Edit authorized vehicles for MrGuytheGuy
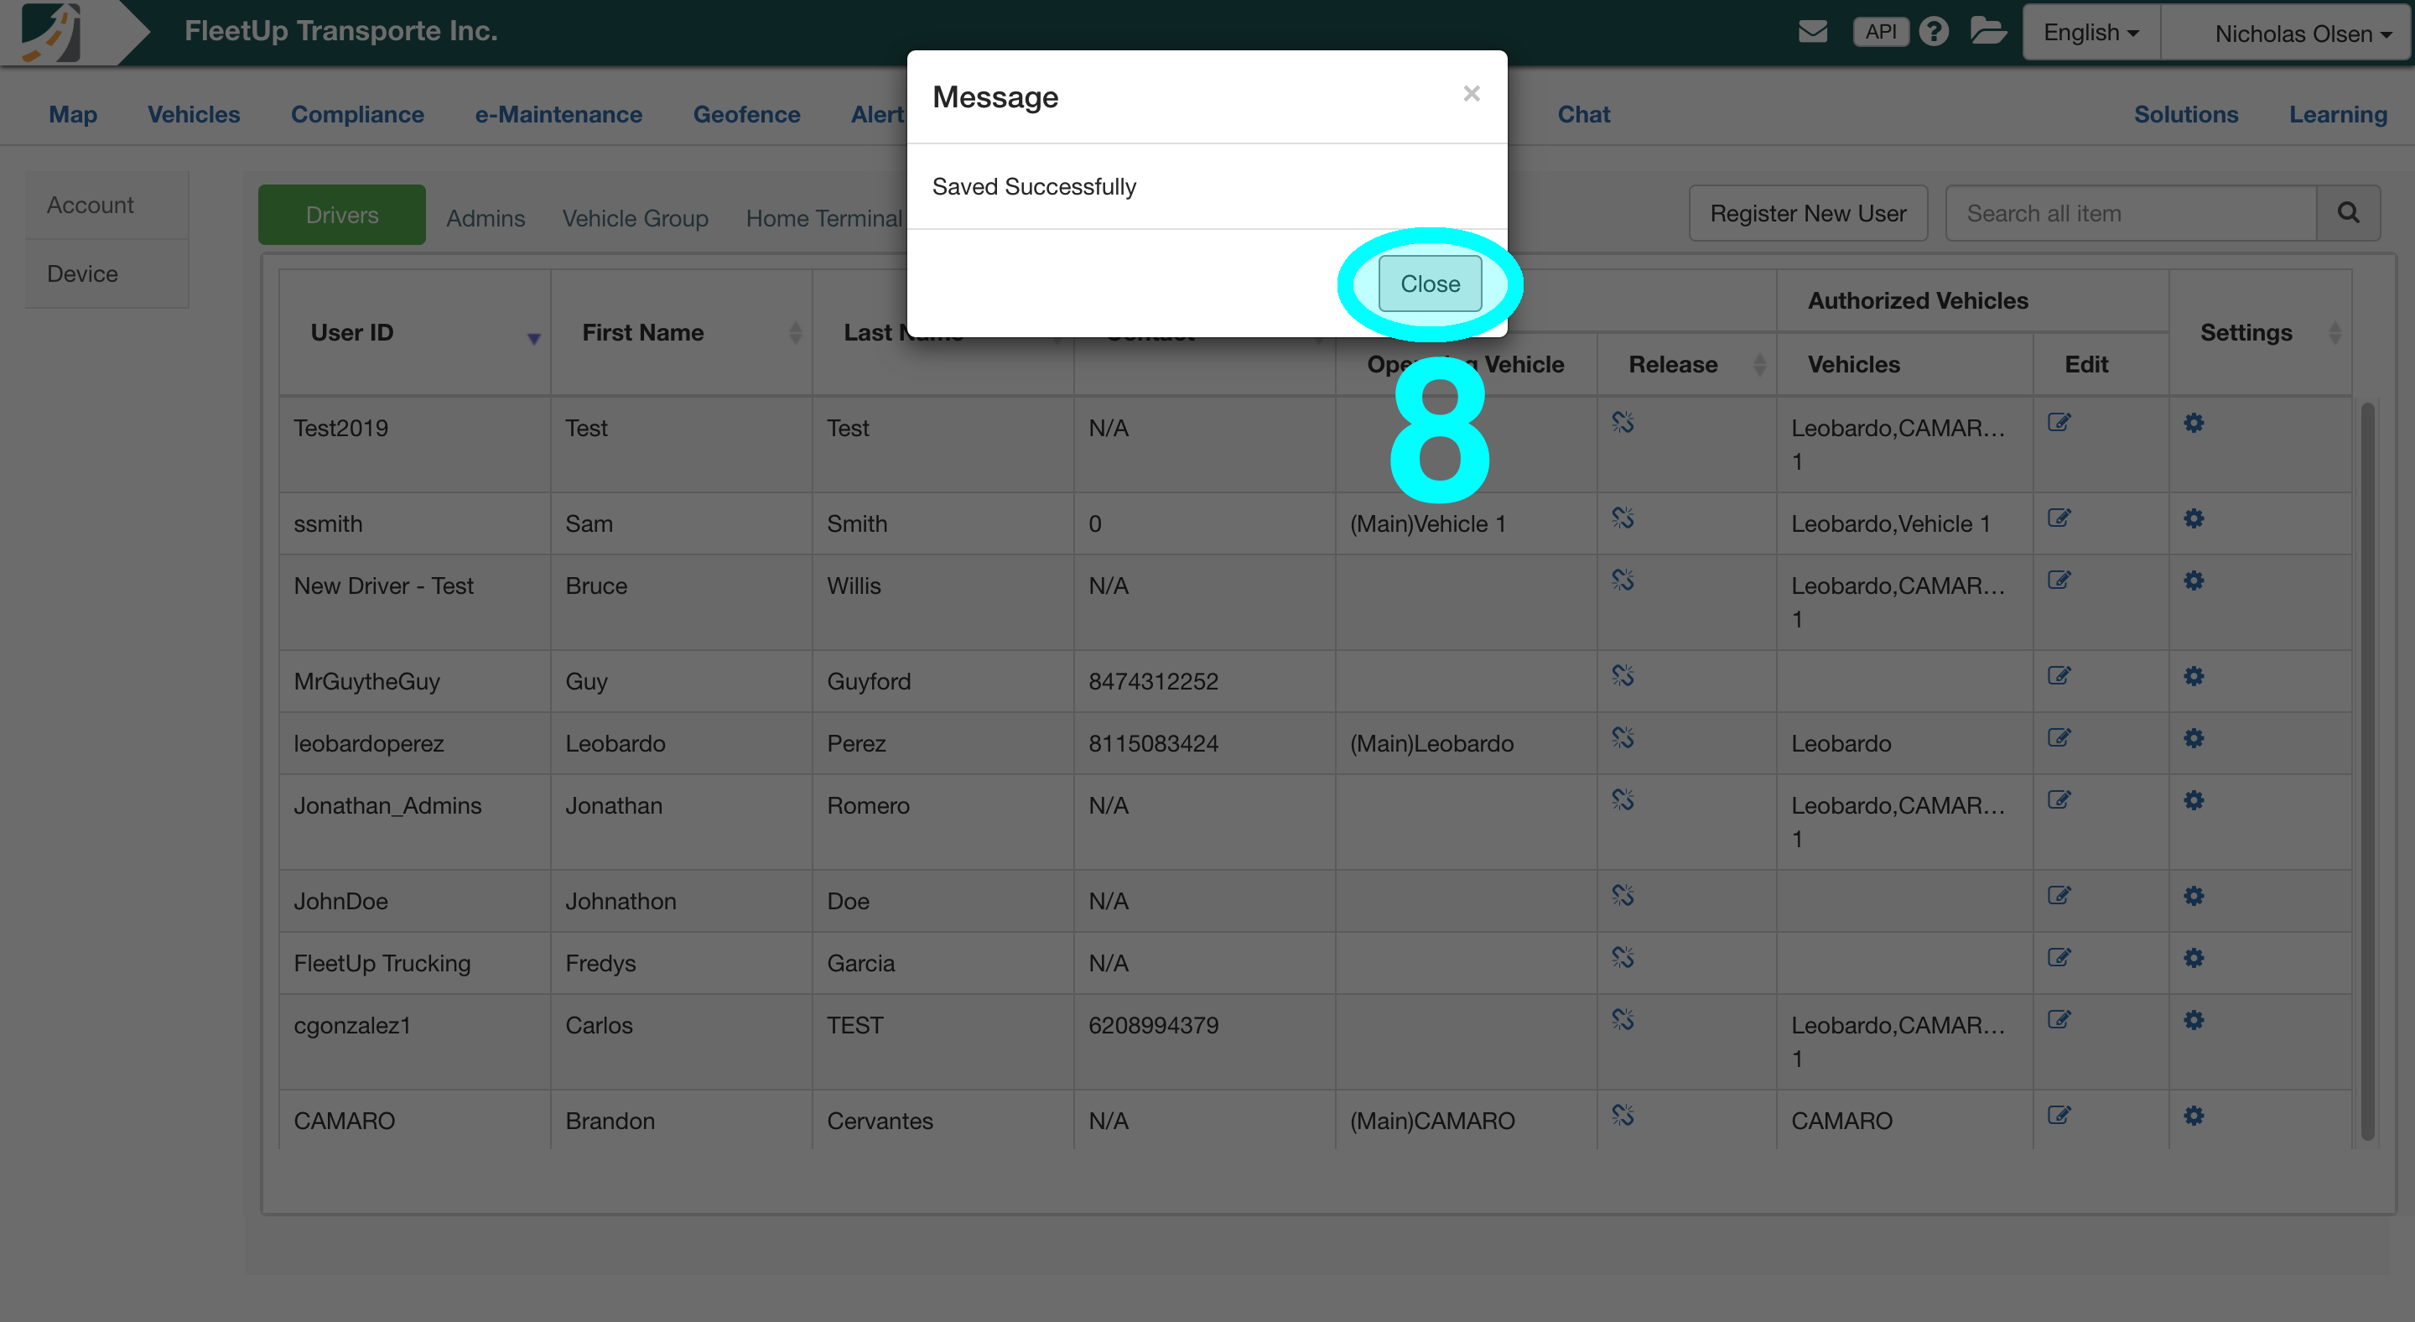Viewport: 2415px width, 1322px height. coord(2059,676)
